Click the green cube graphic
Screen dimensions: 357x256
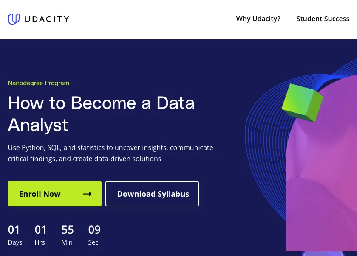[303, 103]
